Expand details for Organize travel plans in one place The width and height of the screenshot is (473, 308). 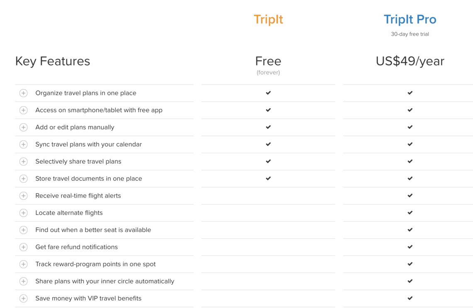[x=23, y=93]
